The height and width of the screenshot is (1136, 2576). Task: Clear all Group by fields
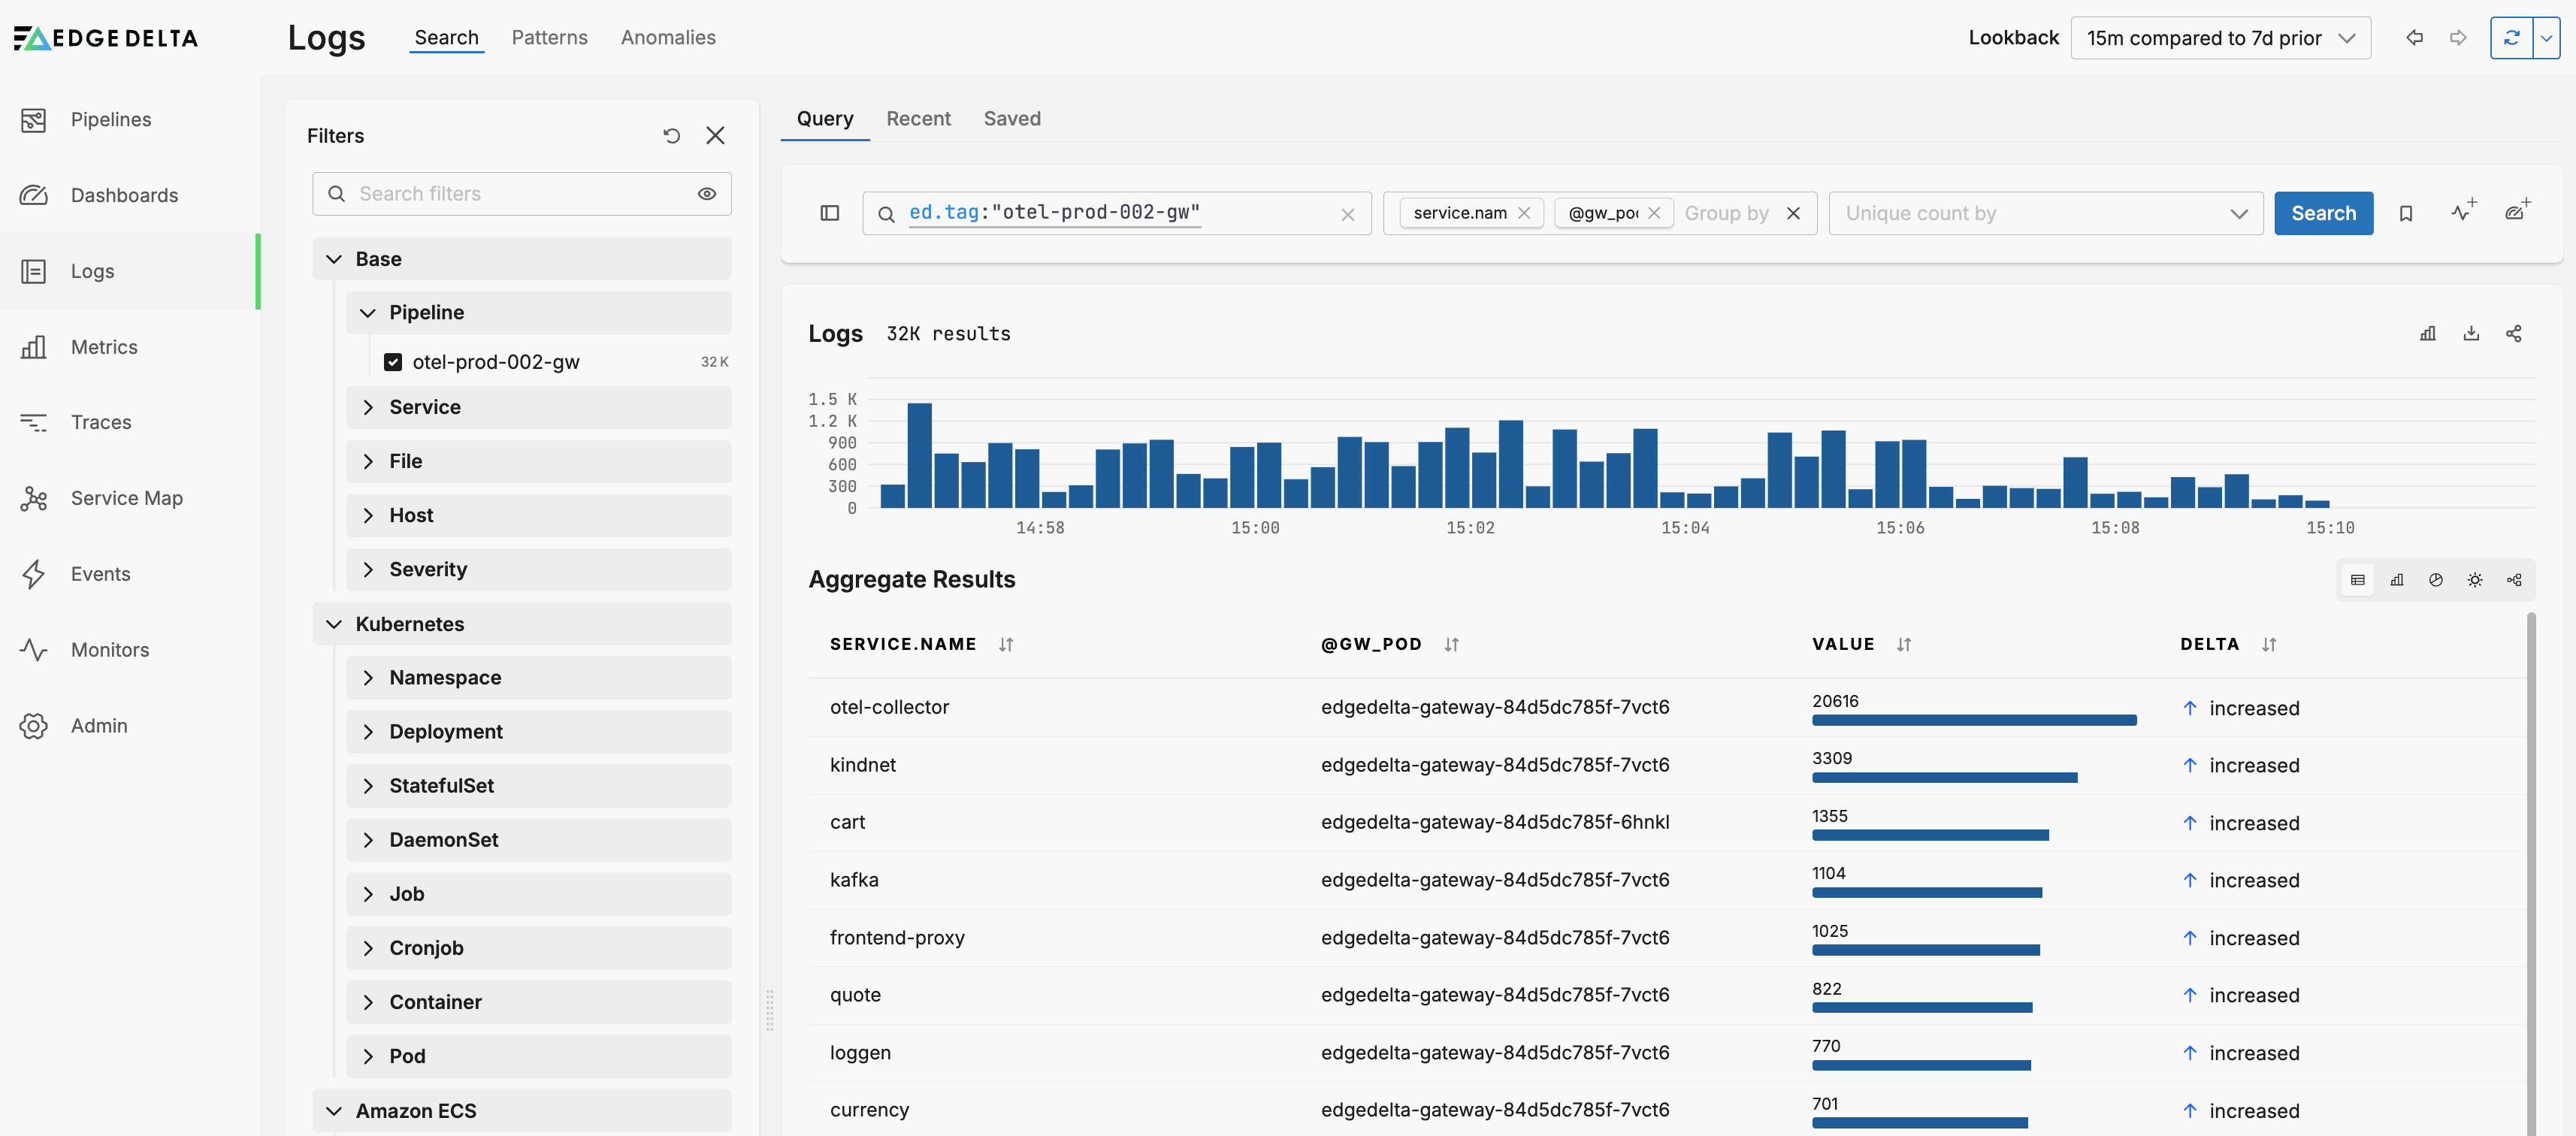coord(1794,213)
